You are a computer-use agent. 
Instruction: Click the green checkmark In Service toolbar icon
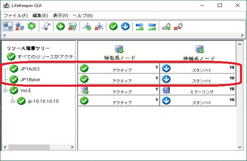113,26
